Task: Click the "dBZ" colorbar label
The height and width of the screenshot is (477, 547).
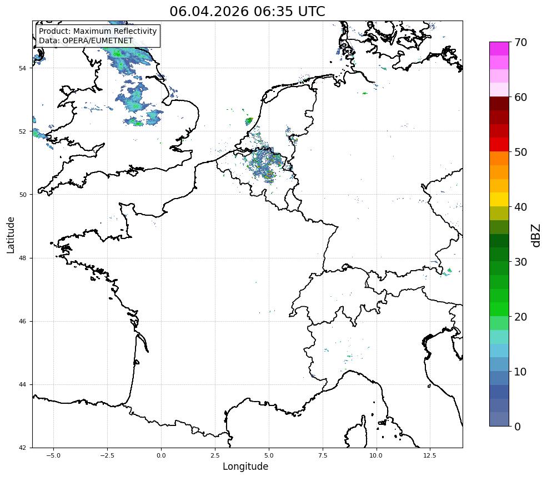Action: [x=536, y=236]
